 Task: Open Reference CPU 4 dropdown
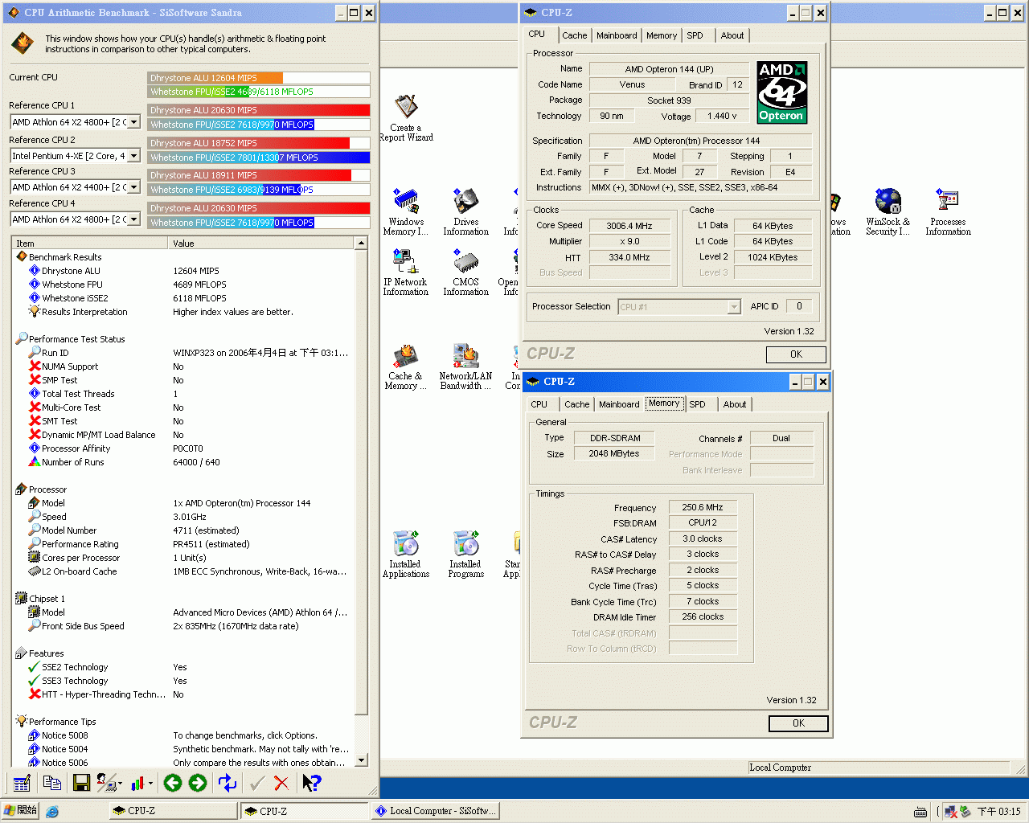click(x=134, y=219)
